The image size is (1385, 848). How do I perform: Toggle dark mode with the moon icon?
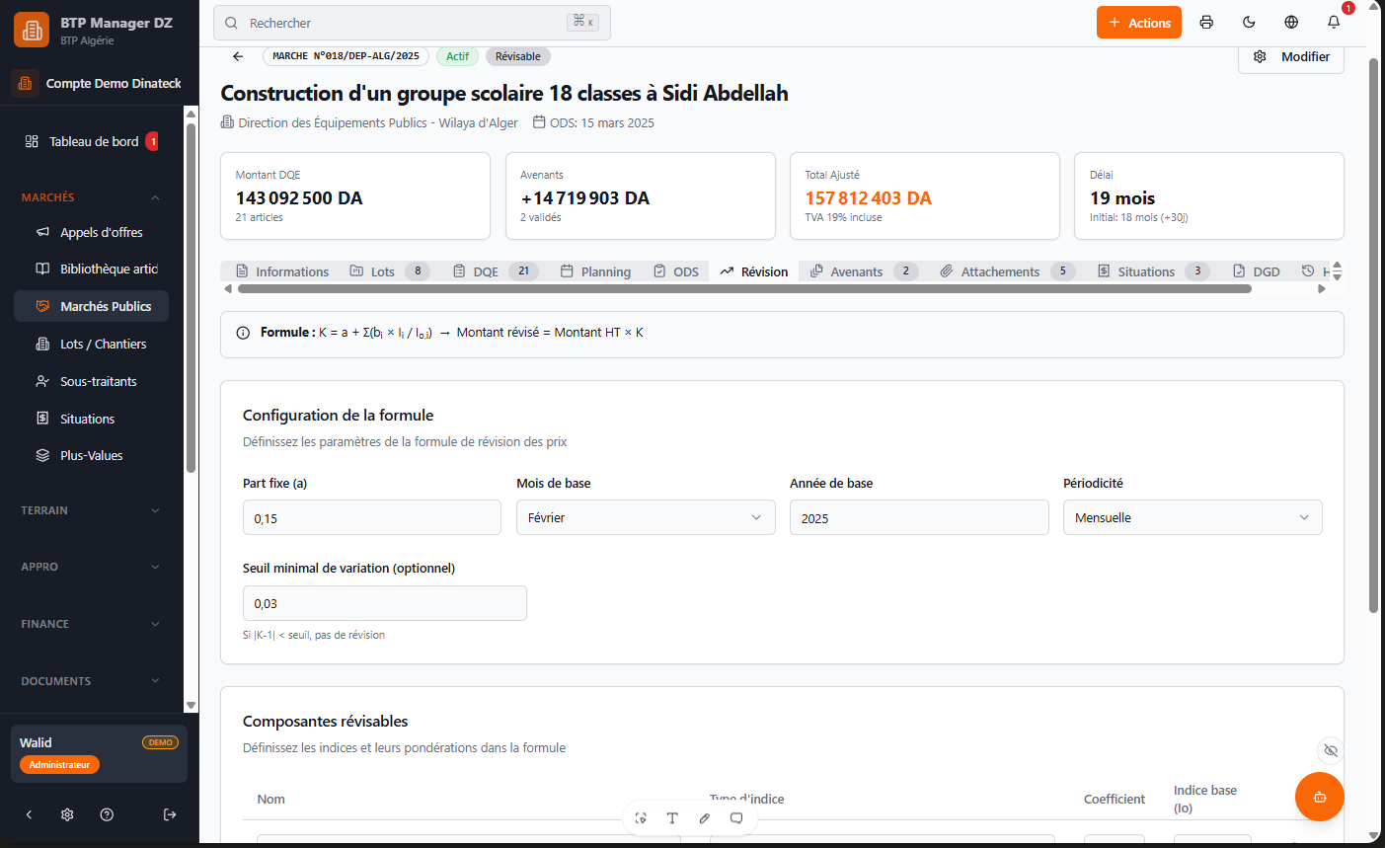[x=1249, y=23]
